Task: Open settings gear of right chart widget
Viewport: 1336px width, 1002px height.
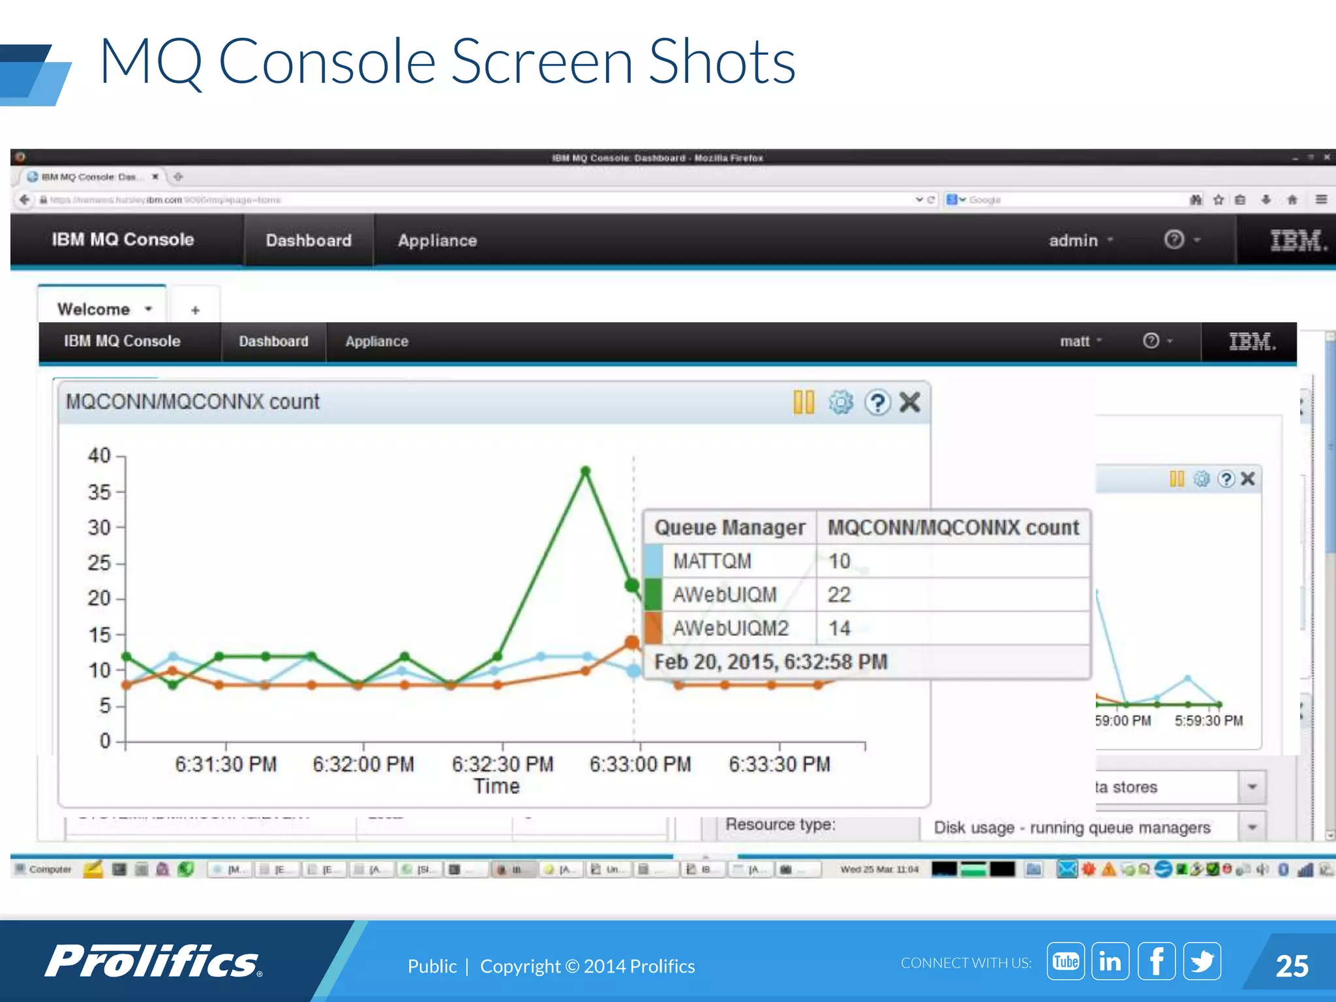Action: tap(1202, 479)
